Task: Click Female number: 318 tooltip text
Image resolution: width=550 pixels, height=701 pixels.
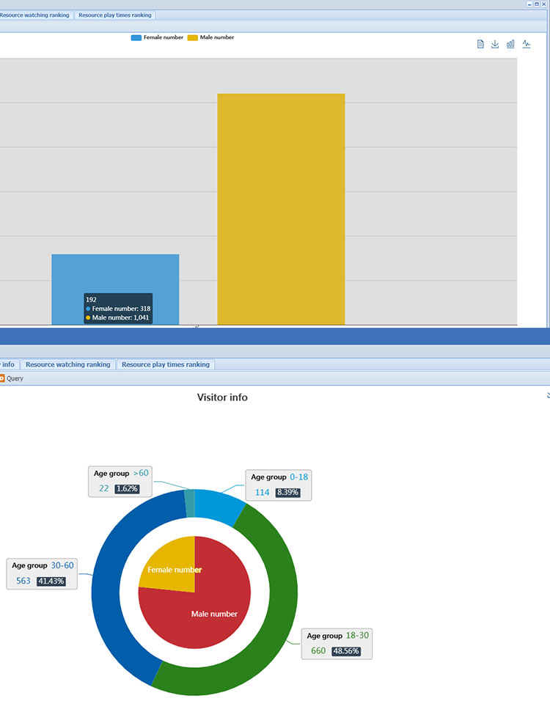Action: coord(121,309)
